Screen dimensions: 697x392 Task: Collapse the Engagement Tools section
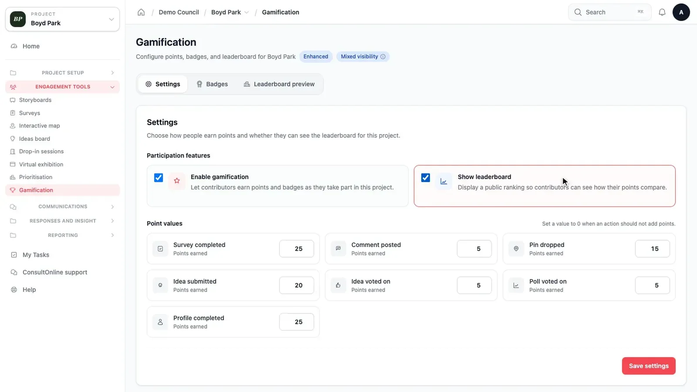tap(62, 87)
